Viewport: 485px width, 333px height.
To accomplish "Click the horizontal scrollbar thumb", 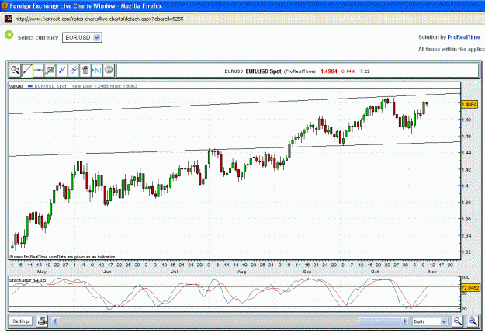I will point(379,321).
